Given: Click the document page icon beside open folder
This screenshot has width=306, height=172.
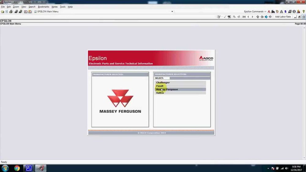Looking at the screenshot, I should [x=7, y=12].
